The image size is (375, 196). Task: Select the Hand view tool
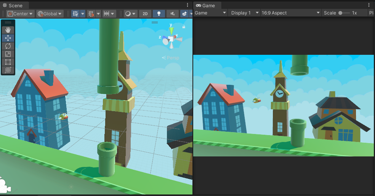(x=8, y=30)
